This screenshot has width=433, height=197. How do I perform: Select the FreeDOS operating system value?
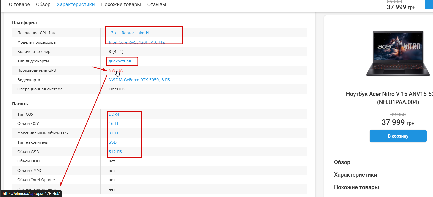117,89
